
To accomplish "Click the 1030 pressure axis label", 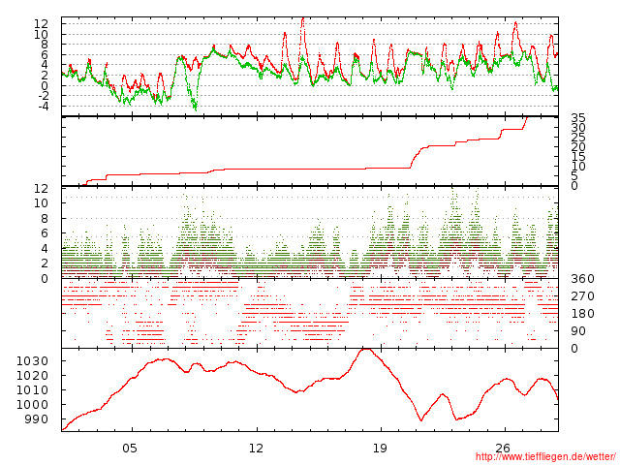I will pos(32,361).
